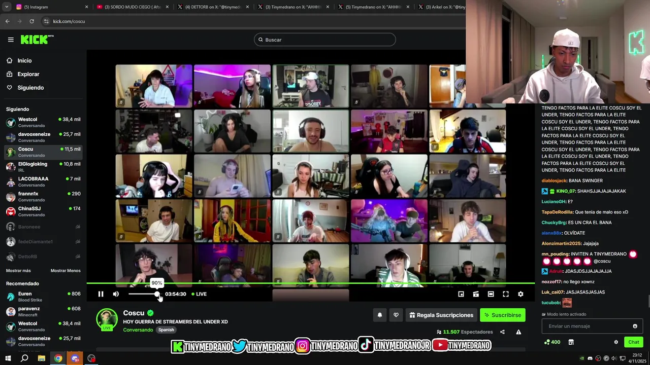The height and width of the screenshot is (365, 650).
Task: Mute the stream audio
Action: pyautogui.click(x=116, y=294)
